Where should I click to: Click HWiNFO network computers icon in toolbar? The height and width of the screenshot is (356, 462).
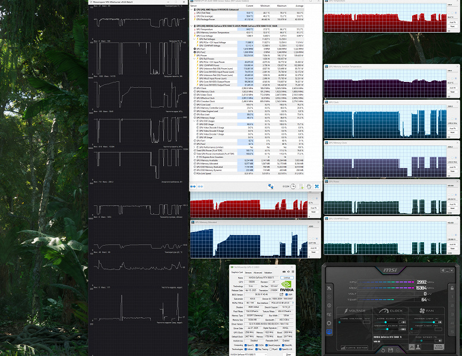pyautogui.click(x=270, y=186)
